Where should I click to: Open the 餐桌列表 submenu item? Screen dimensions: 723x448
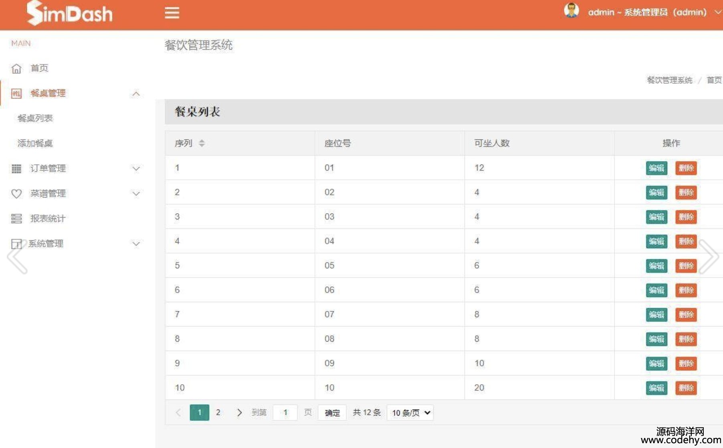(x=35, y=118)
